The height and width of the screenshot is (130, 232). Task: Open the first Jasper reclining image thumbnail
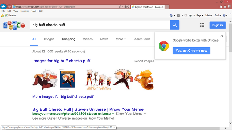(x=45, y=79)
